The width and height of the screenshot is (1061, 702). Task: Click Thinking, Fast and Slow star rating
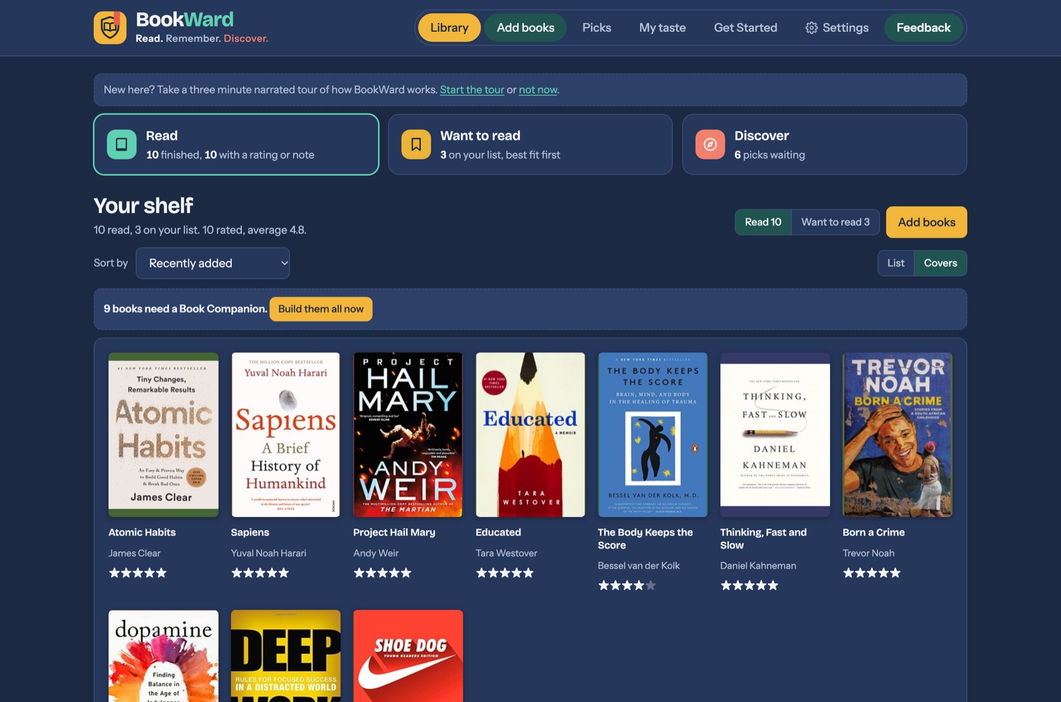[749, 585]
